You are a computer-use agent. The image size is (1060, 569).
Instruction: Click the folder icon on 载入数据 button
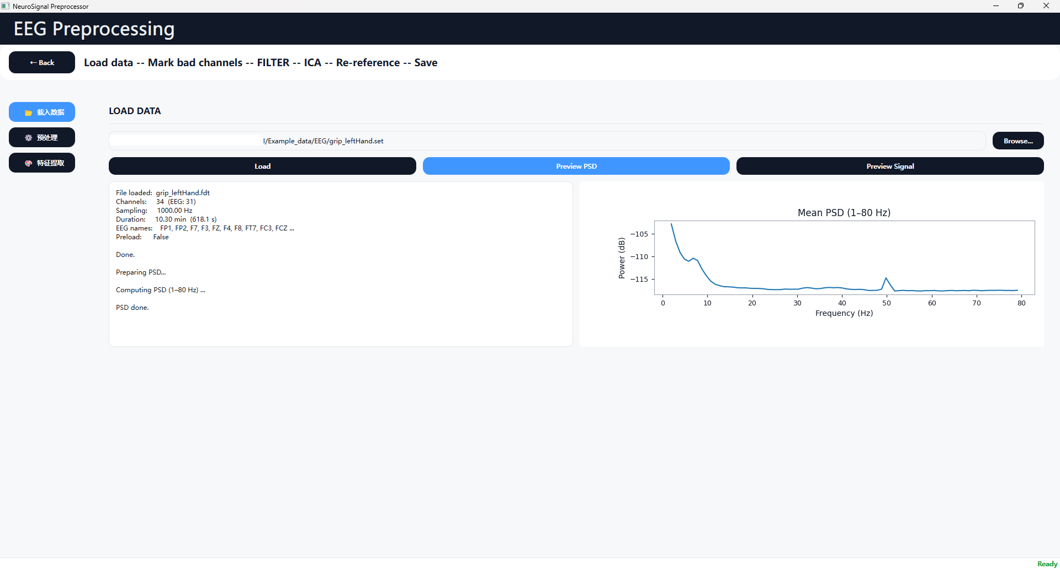pos(28,112)
